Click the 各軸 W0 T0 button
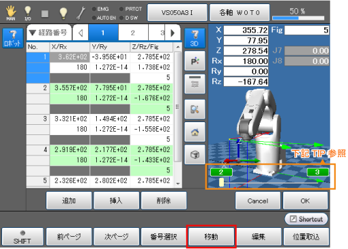 pos(240,12)
